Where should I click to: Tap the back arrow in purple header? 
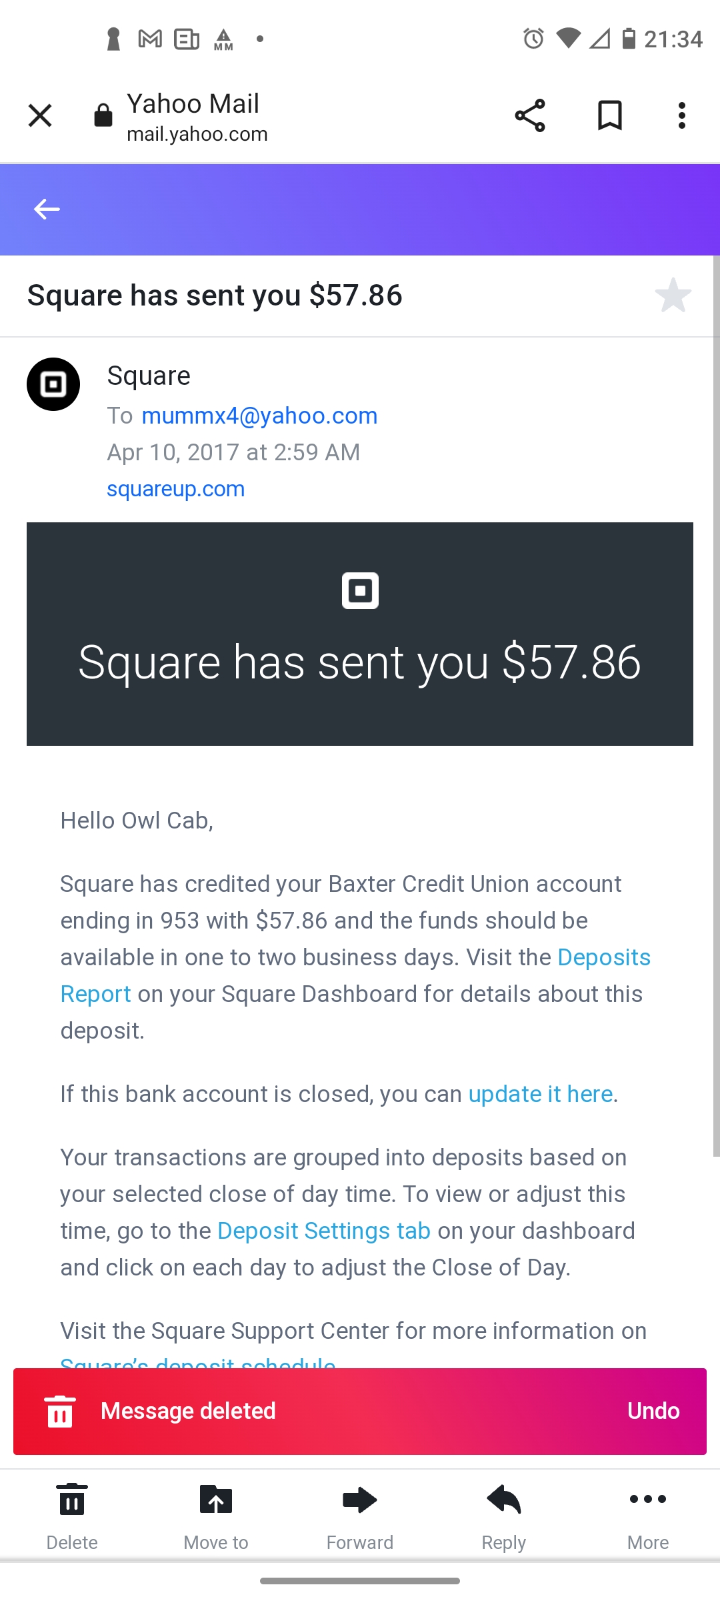pos(47,209)
